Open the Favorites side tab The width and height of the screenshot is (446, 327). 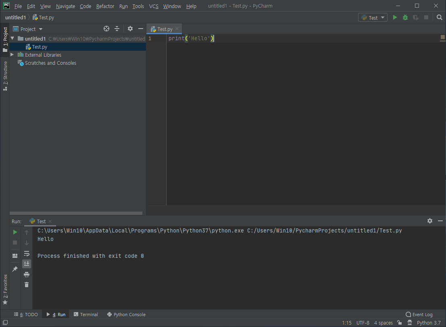pos(5,289)
